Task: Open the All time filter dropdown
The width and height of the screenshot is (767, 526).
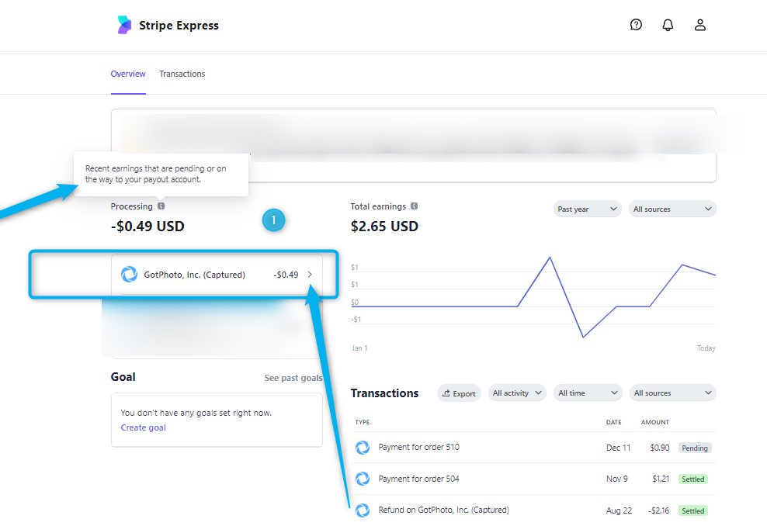Action: [588, 393]
